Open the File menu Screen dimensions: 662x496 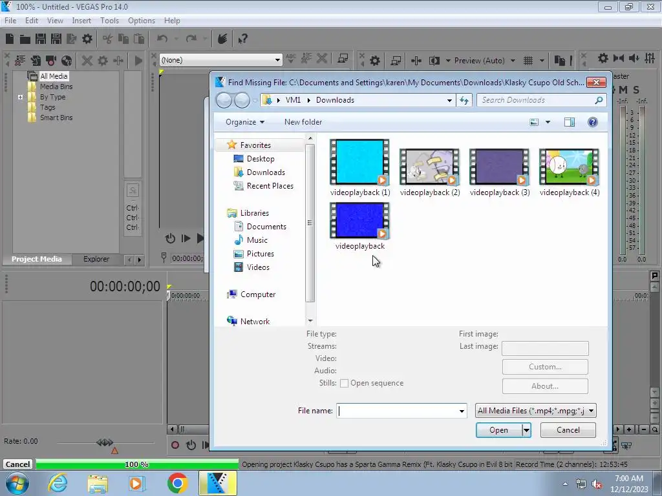point(10,21)
